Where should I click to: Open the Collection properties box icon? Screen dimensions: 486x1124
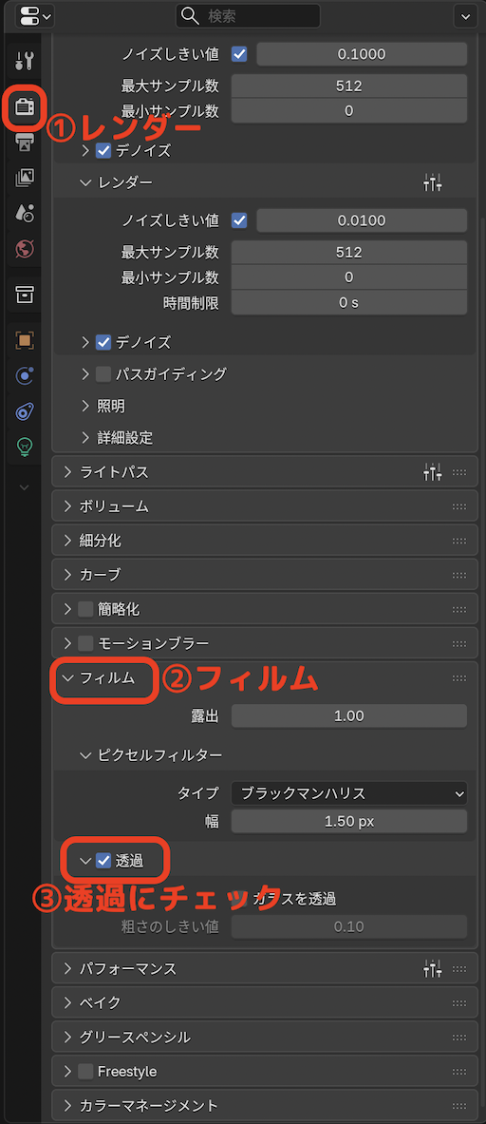(25, 294)
